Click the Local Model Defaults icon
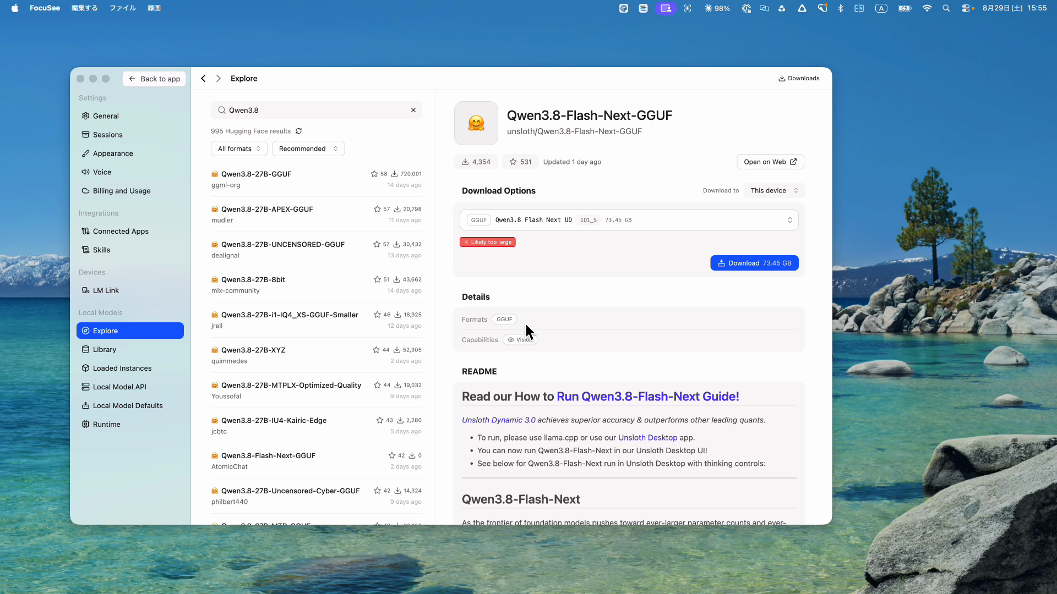Image resolution: width=1057 pixels, height=594 pixels. coord(85,405)
